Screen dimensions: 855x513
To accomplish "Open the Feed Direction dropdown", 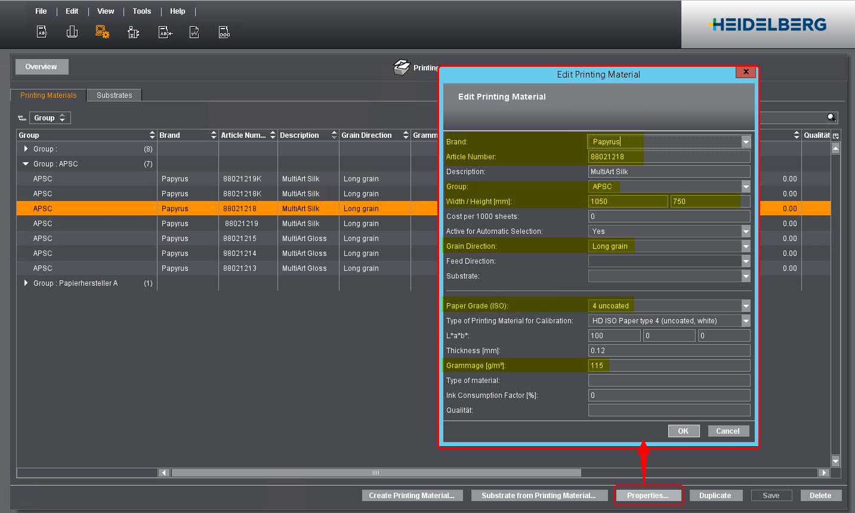I will 746,261.
